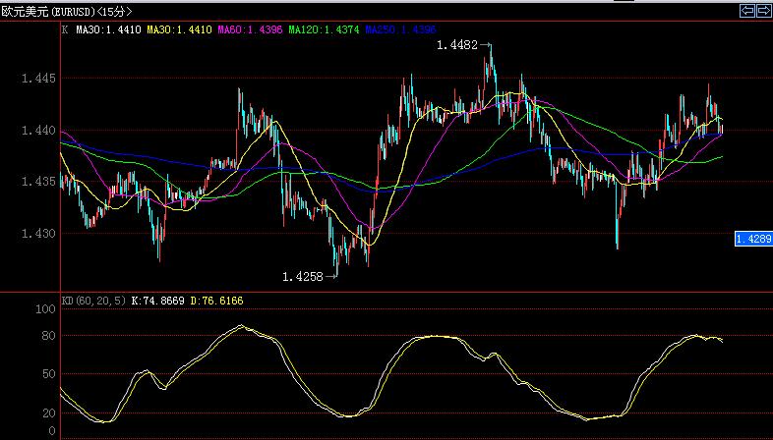Click the left arrow navigation icon
773x440 pixels.
tap(747, 11)
